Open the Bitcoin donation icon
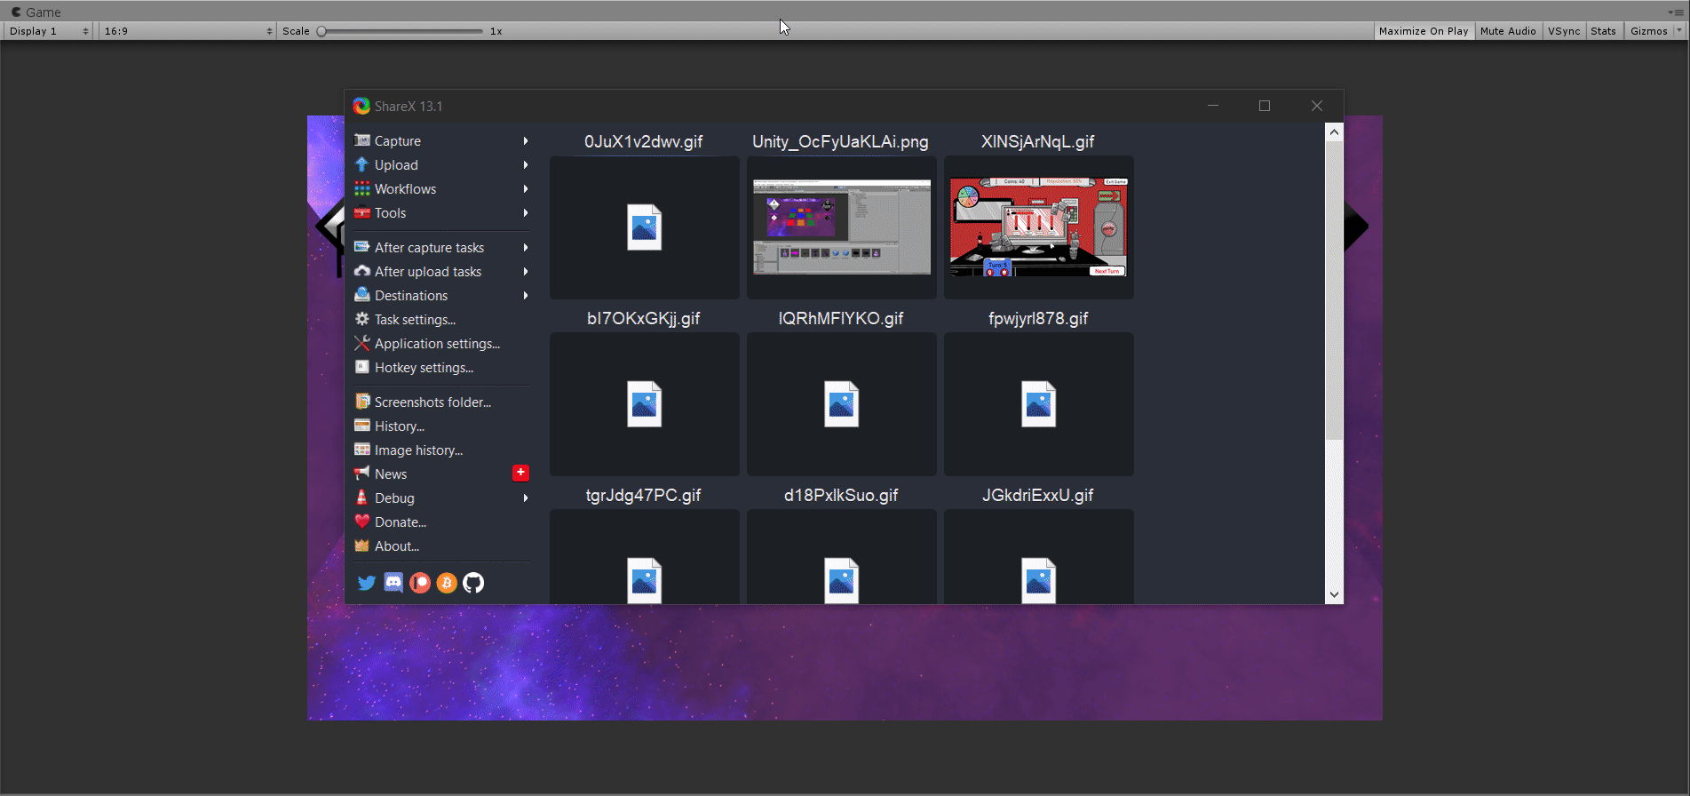 [447, 583]
